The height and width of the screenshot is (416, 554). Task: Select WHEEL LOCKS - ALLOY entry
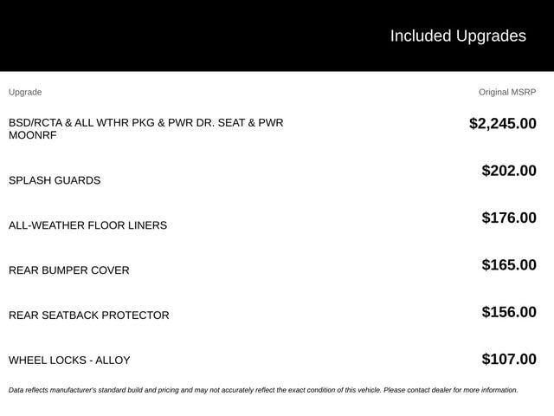(x=69, y=361)
